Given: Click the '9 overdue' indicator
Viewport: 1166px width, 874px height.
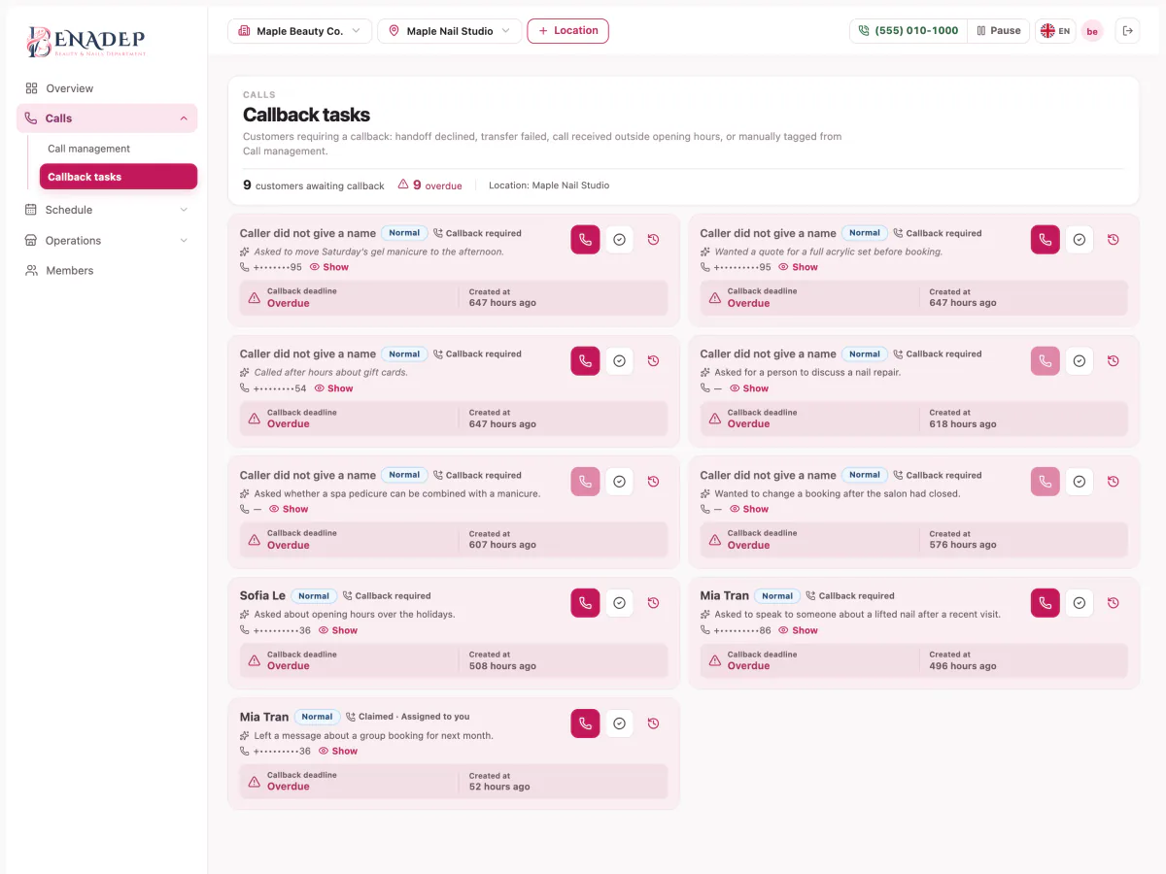Looking at the screenshot, I should tap(430, 185).
